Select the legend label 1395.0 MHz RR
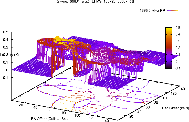 tap(152, 10)
